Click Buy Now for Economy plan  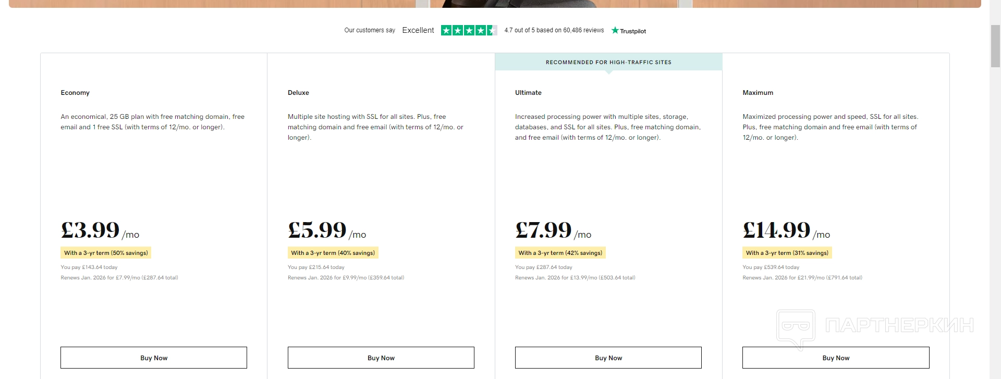154,358
